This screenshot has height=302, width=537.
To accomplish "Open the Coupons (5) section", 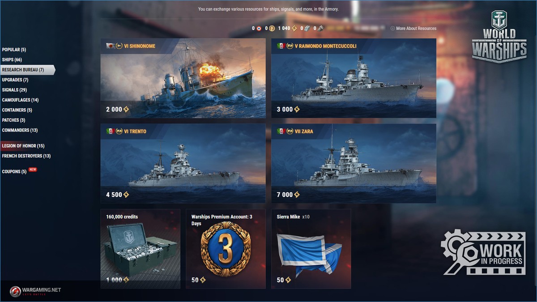I will [x=14, y=171].
